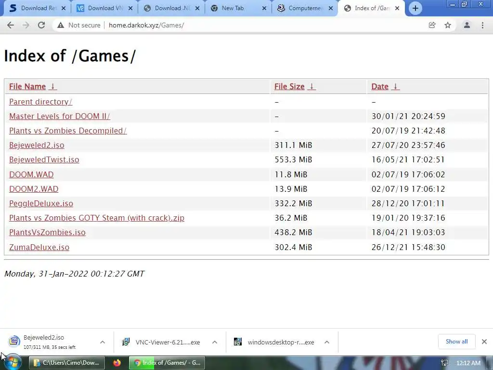493x370 pixels.
Task: Click the windowsdesktop-r exe download item
Action: click(275, 342)
